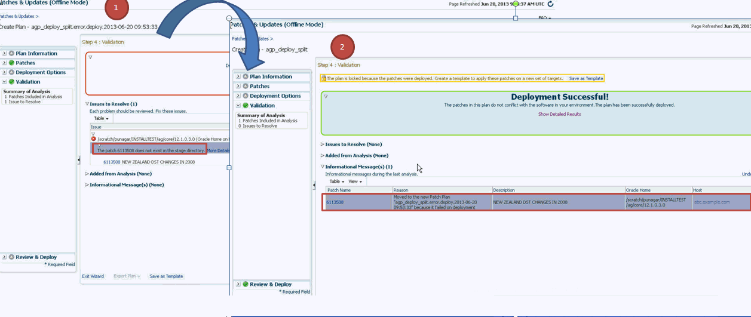Click Deployment Options status icon in agp_deploy_split window
Viewport: 751px width, 317px height.
coord(246,96)
